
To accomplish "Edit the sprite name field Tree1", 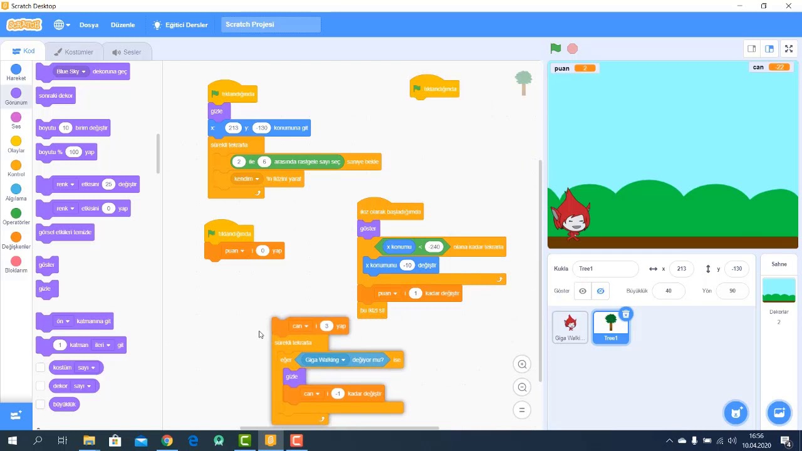I will pyautogui.click(x=605, y=269).
